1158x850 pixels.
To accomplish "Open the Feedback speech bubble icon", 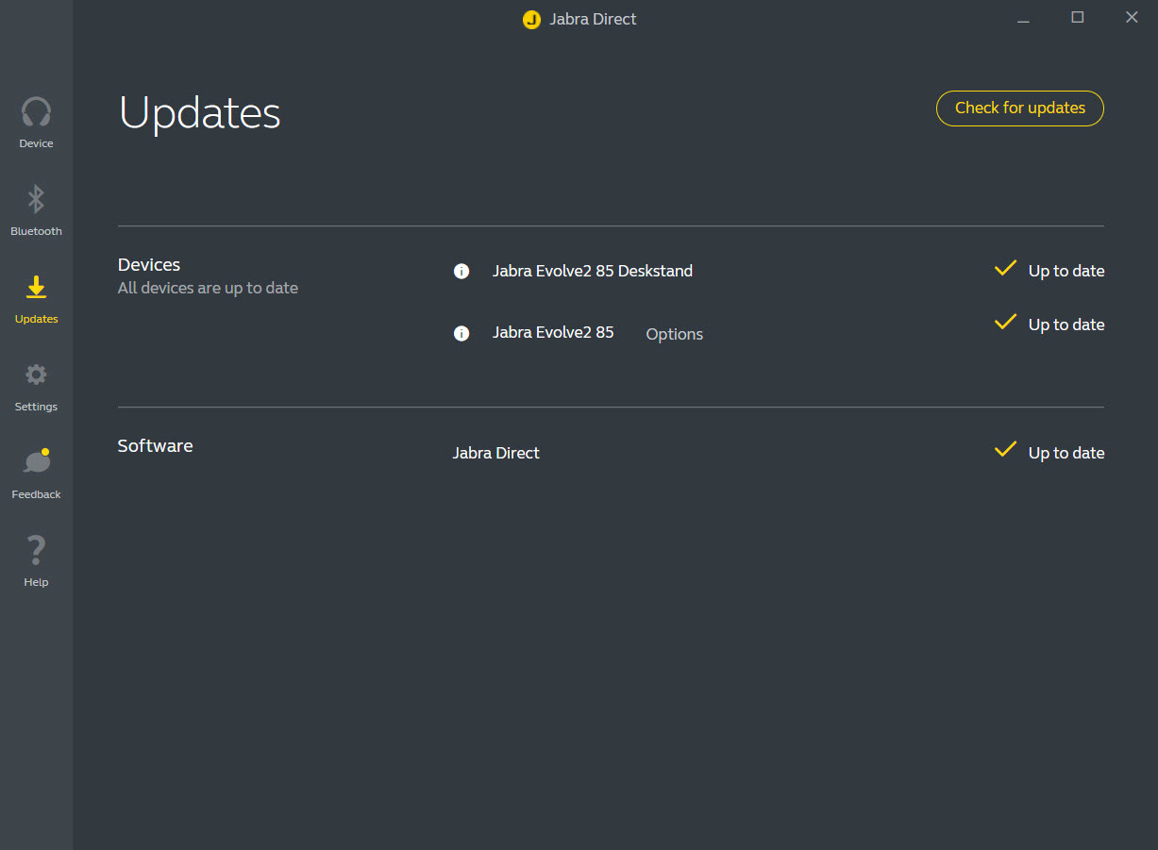I will 36,461.
